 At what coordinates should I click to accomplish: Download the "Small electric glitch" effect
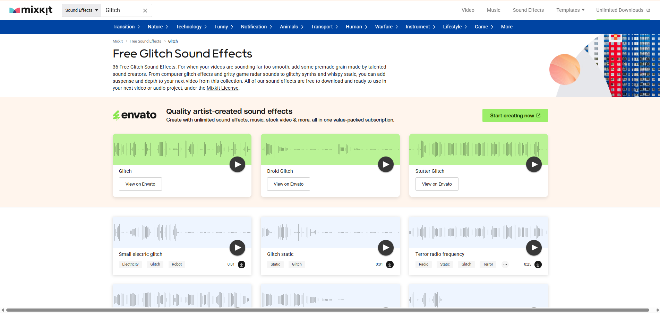[241, 264]
